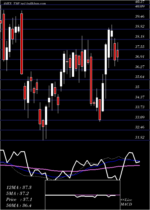Click the 36.27 price axis label
Viewport: 150px width, 210px height.
point(140,67)
